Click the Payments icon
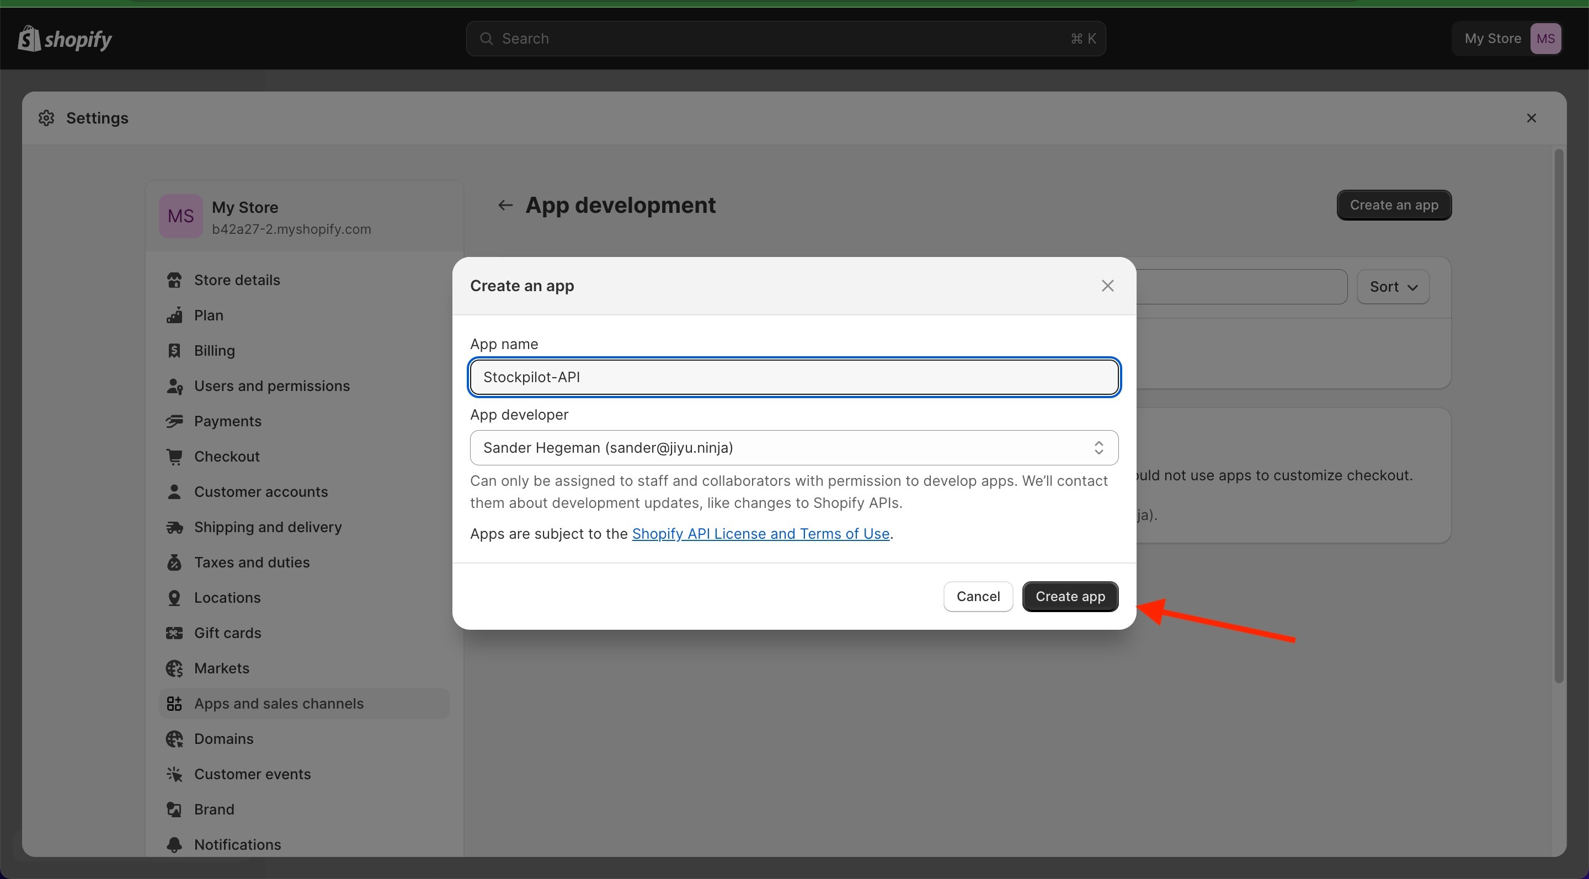This screenshot has height=879, width=1589. point(174,421)
